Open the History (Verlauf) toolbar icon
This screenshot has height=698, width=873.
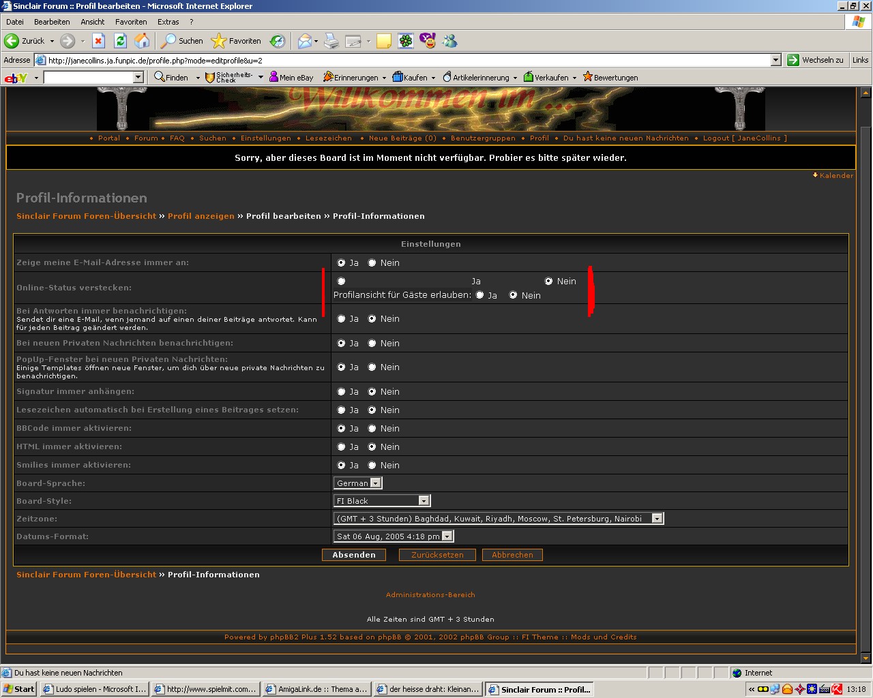point(278,41)
